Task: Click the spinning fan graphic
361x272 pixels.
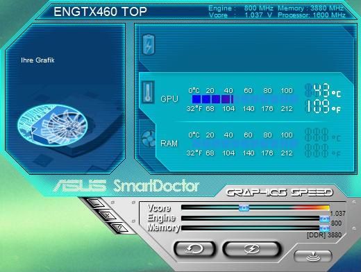Action: tap(53, 125)
